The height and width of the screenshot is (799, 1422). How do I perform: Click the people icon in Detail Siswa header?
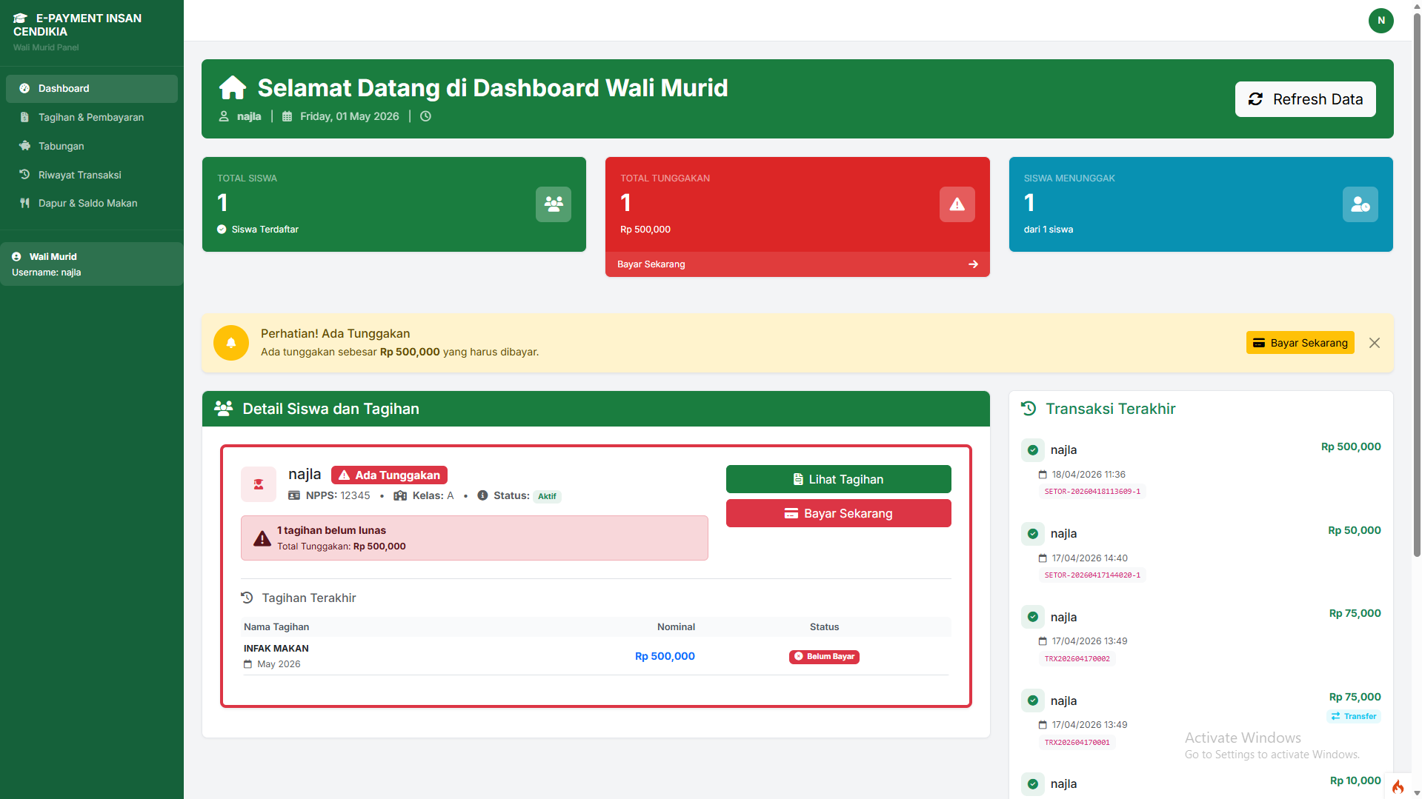tap(223, 409)
